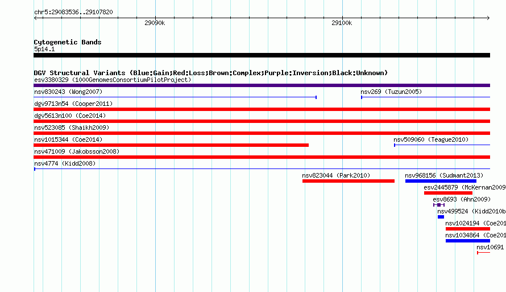This screenshot has width=506, height=292.
Task: Open the nsv1015344 (Coe2014) label
Action: pos(68,139)
